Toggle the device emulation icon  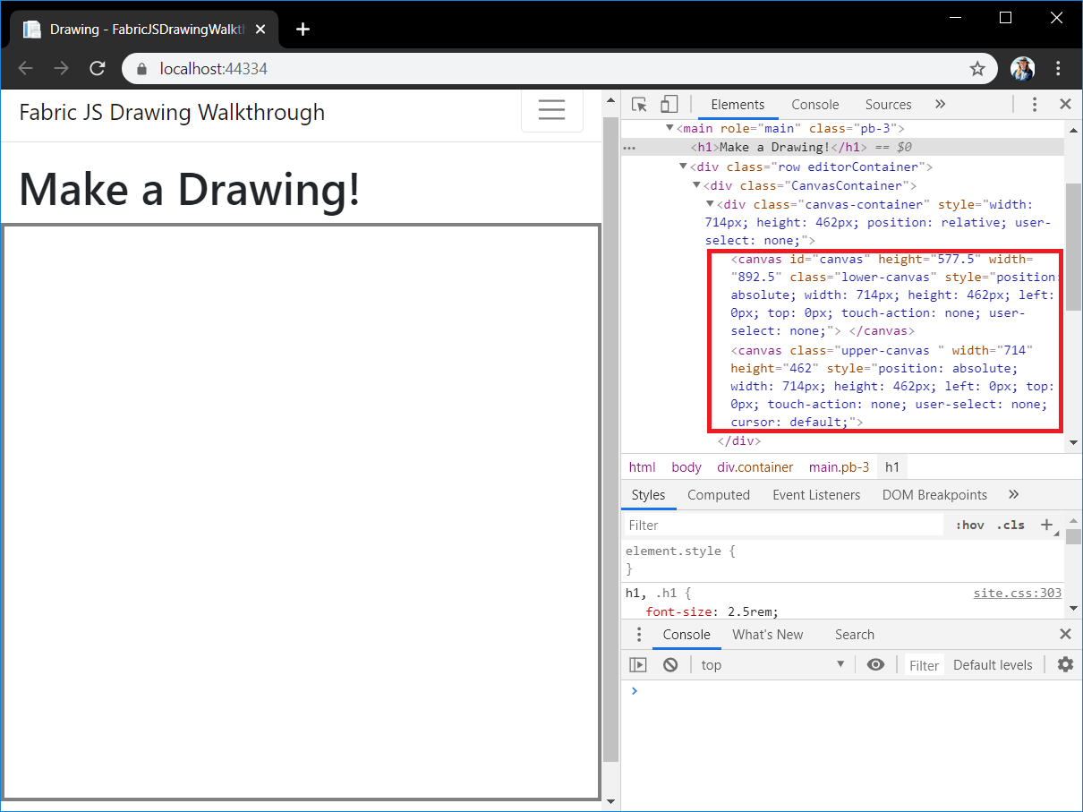point(669,104)
